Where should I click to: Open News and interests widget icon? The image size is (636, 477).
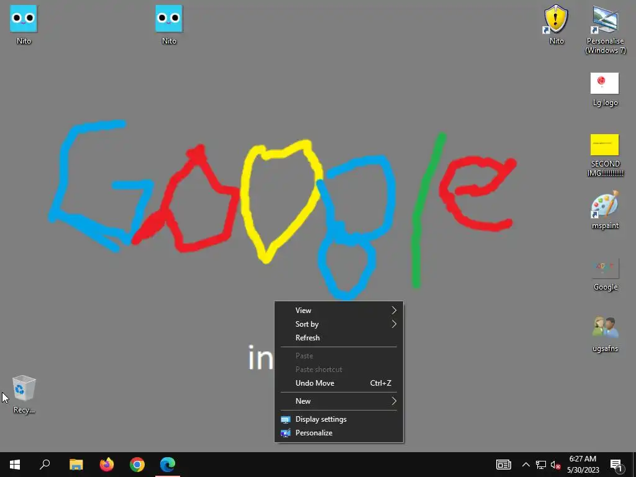point(503,465)
